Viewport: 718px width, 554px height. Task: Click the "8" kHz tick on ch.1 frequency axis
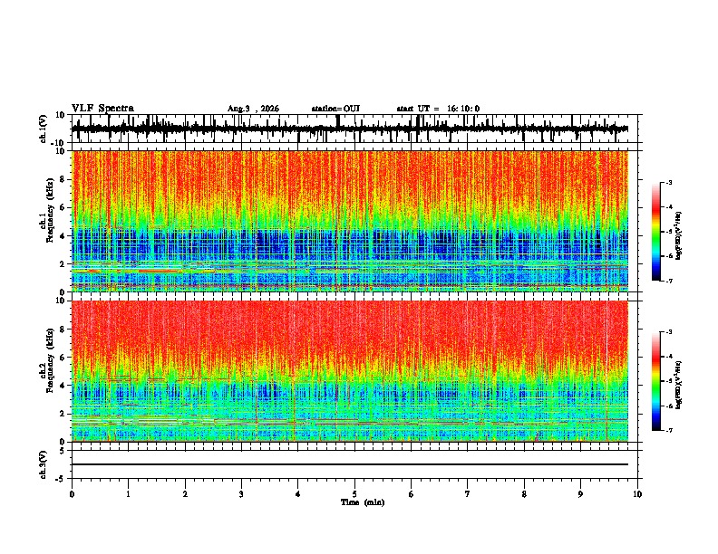pos(63,179)
